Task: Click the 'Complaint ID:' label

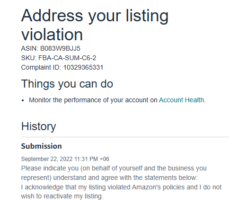Action: pyautogui.click(x=41, y=67)
